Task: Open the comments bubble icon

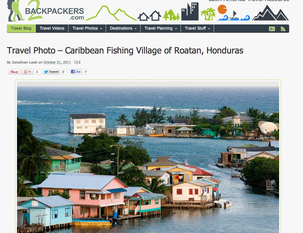Action: tap(76, 62)
